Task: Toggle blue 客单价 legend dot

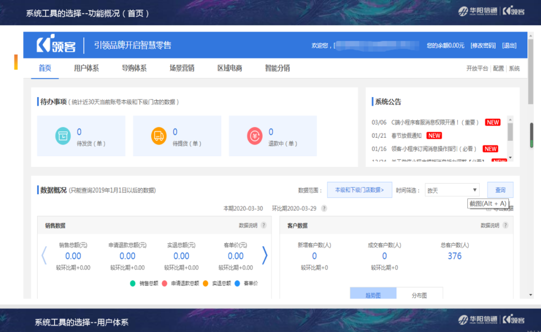Action: (237, 283)
